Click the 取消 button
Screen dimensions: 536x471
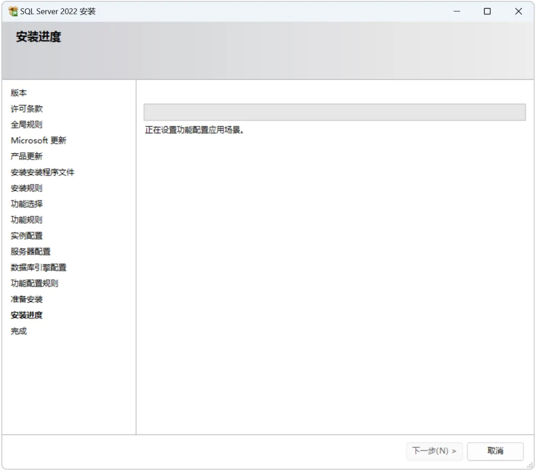tap(495, 451)
